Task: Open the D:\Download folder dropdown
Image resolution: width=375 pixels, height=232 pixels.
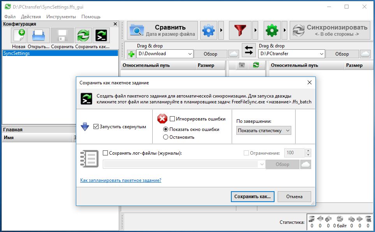Action: pyautogui.click(x=190, y=54)
